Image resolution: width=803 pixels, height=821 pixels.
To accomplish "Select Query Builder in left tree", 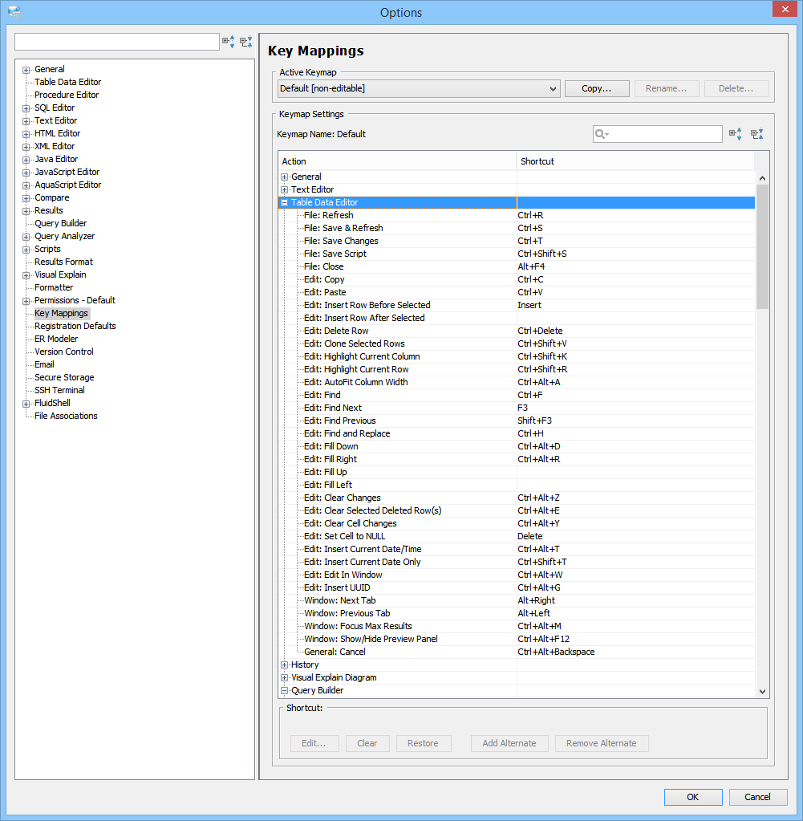I will (x=61, y=223).
